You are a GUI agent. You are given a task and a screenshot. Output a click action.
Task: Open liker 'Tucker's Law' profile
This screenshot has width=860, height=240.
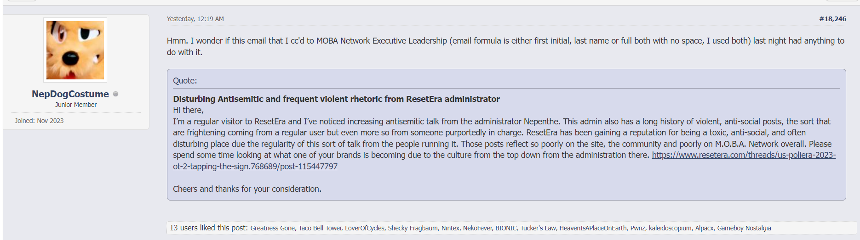pyautogui.click(x=538, y=228)
